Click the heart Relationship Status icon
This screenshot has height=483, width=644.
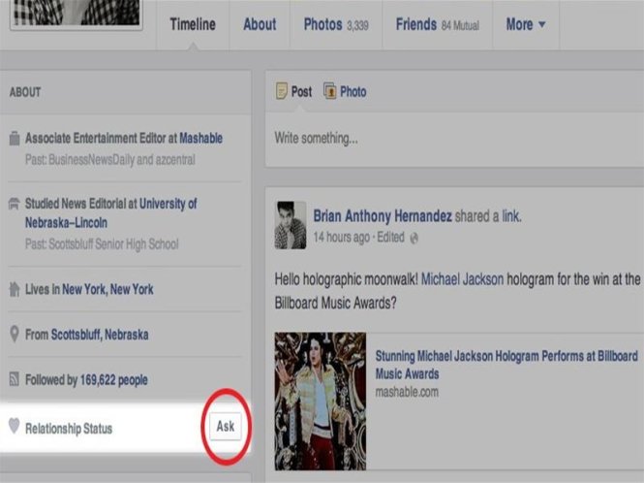point(14,426)
